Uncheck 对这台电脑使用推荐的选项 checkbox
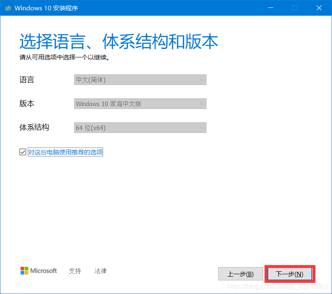The height and width of the screenshot is (294, 332). (x=23, y=152)
